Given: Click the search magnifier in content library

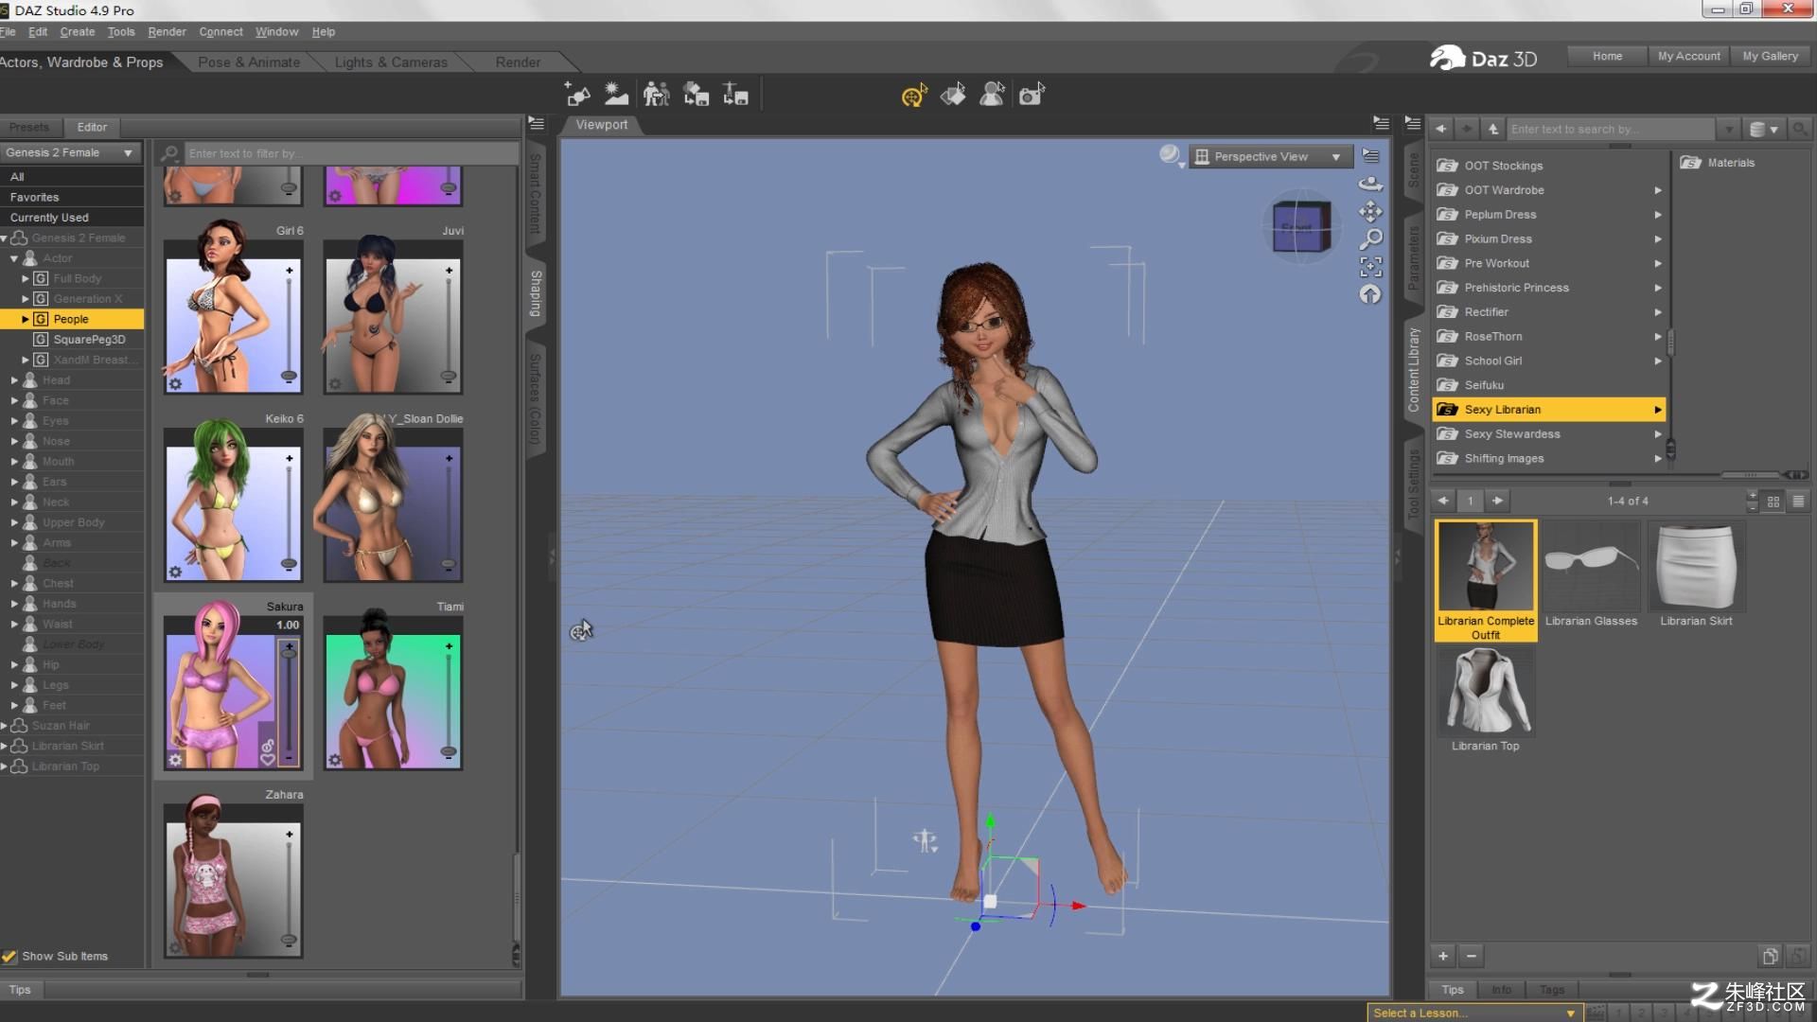Looking at the screenshot, I should coord(1800,129).
